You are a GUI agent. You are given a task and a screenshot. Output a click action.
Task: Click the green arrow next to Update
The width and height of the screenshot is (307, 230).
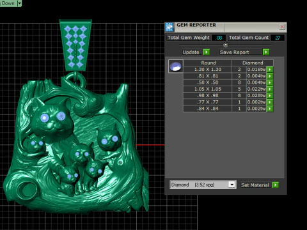pos(207,52)
